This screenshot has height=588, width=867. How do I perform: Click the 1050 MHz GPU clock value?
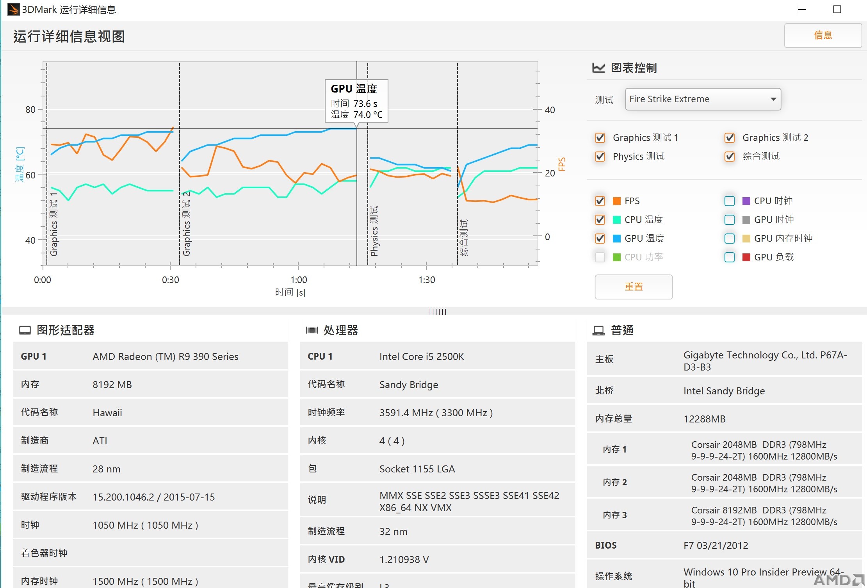(x=145, y=525)
